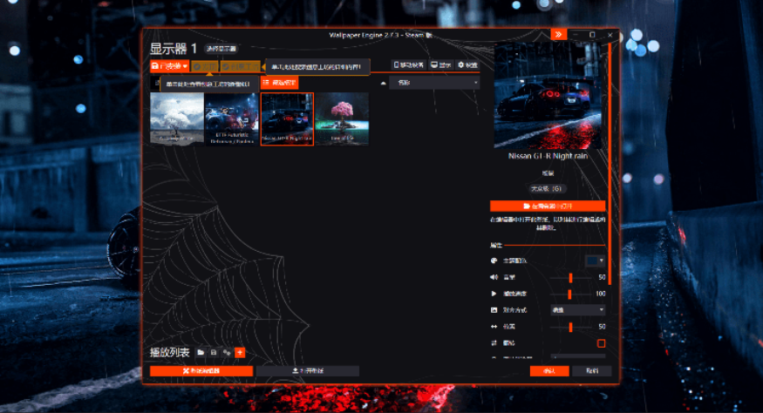Click the save playlist disk icon
The image size is (763, 413).
(214, 353)
